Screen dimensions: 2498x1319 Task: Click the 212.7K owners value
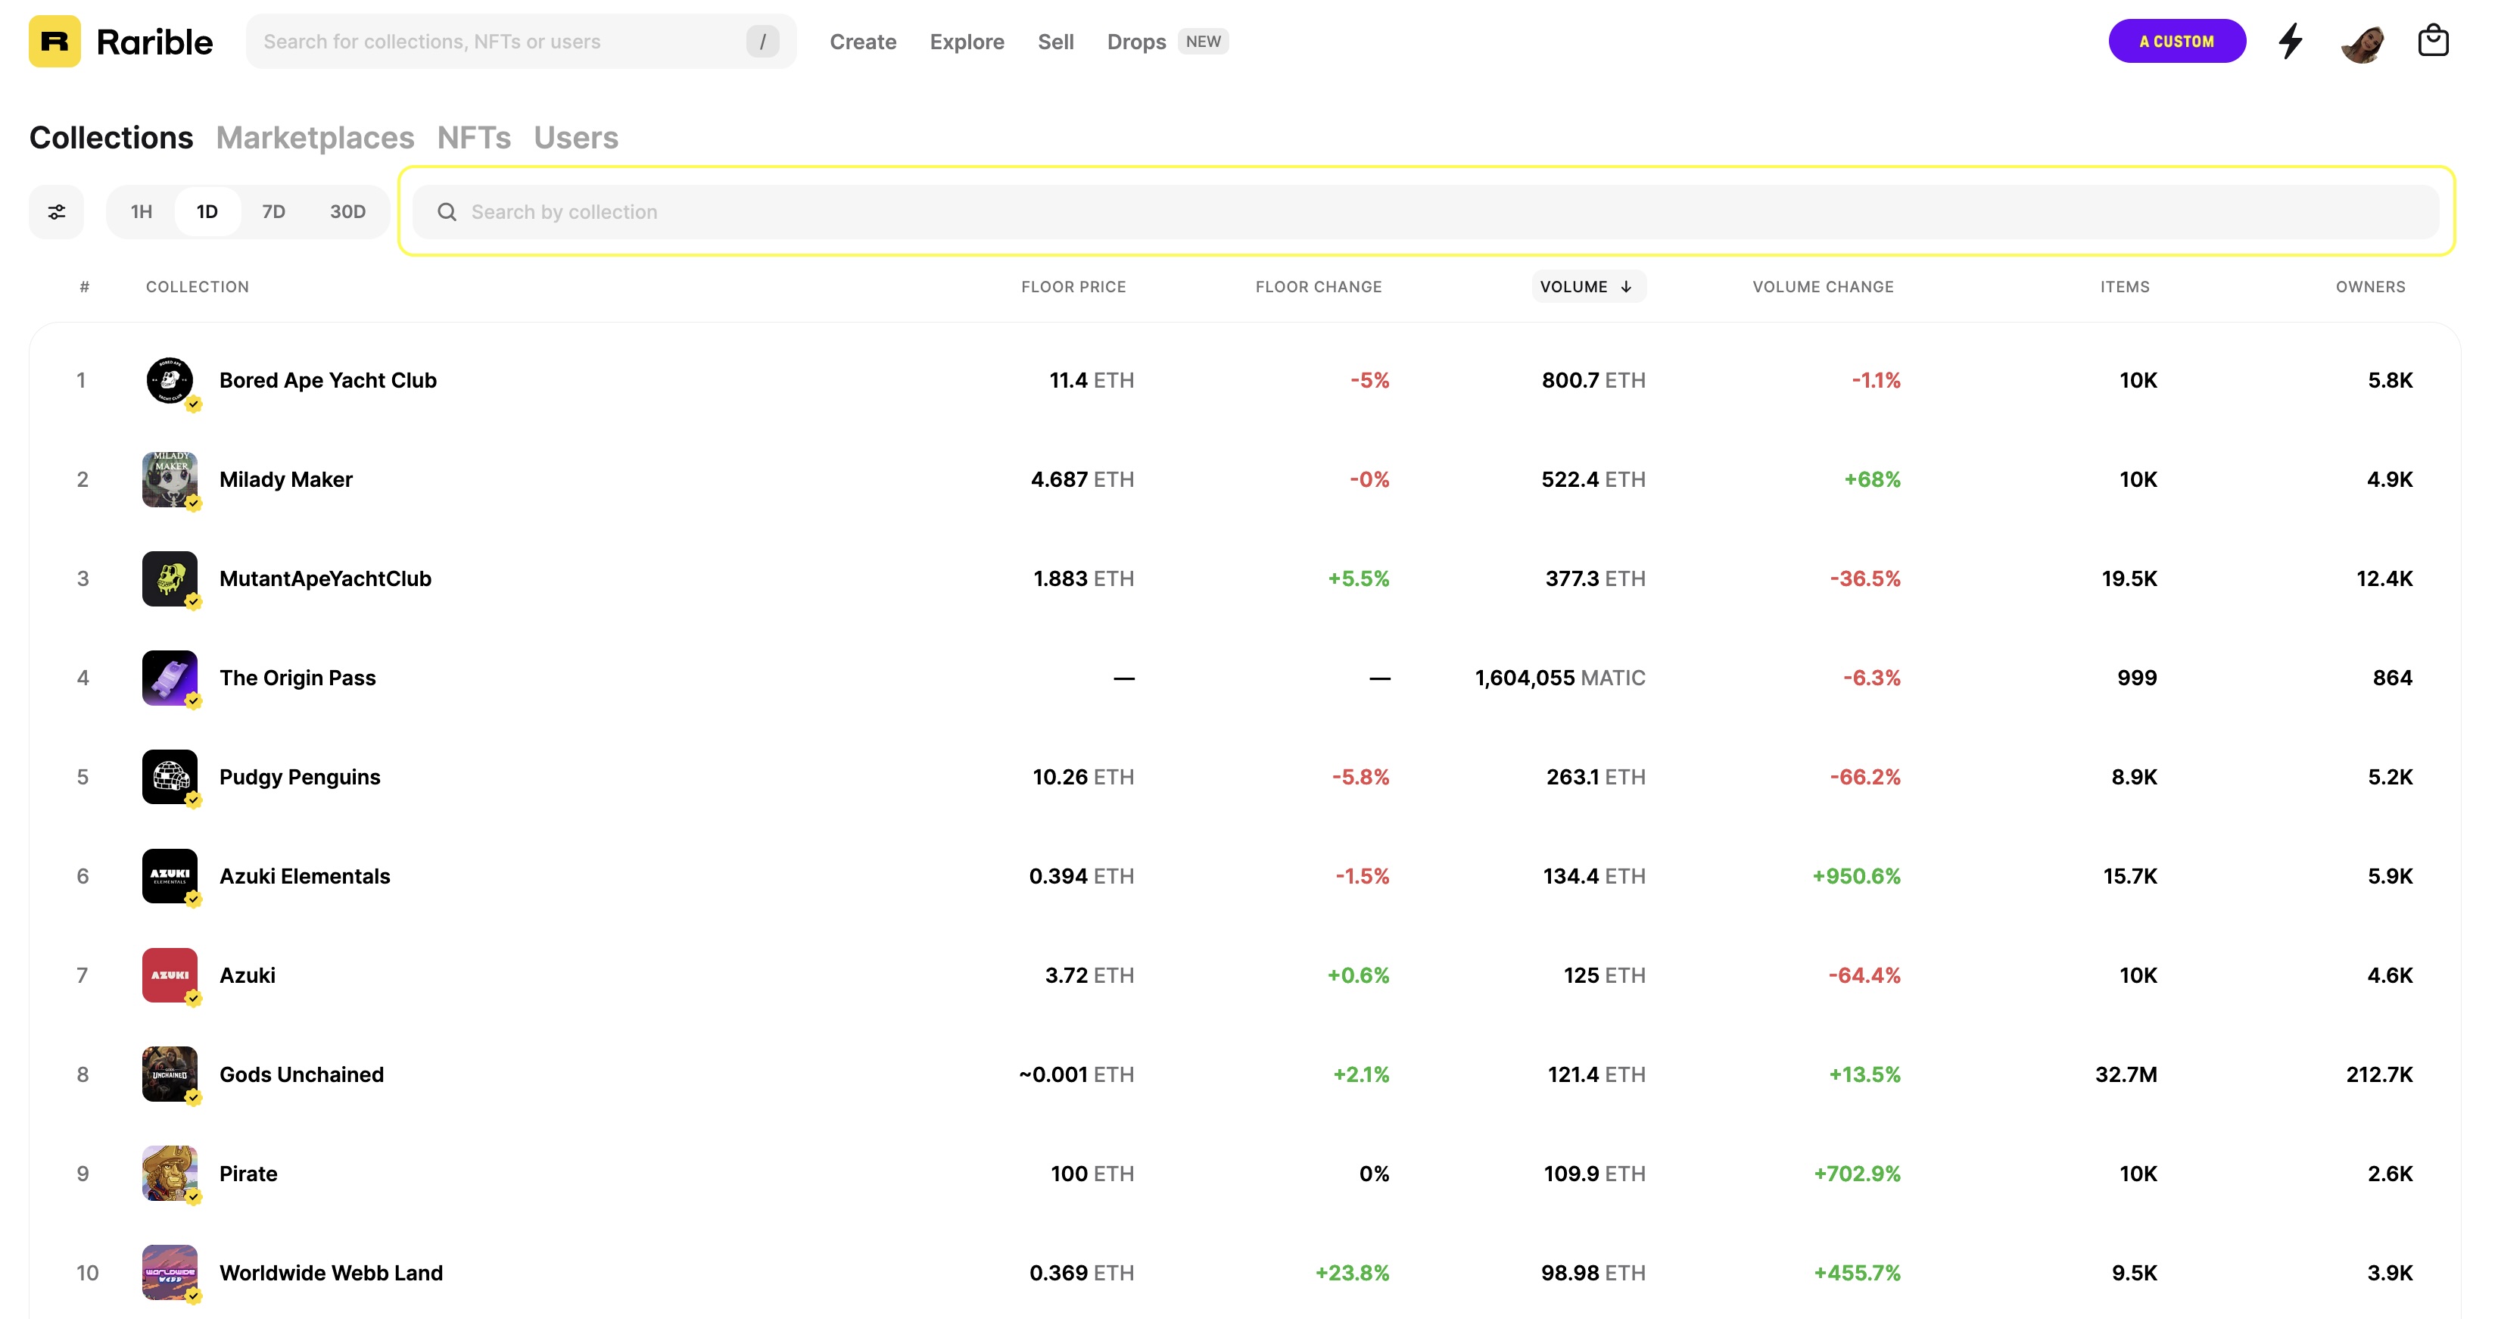coord(2378,1074)
